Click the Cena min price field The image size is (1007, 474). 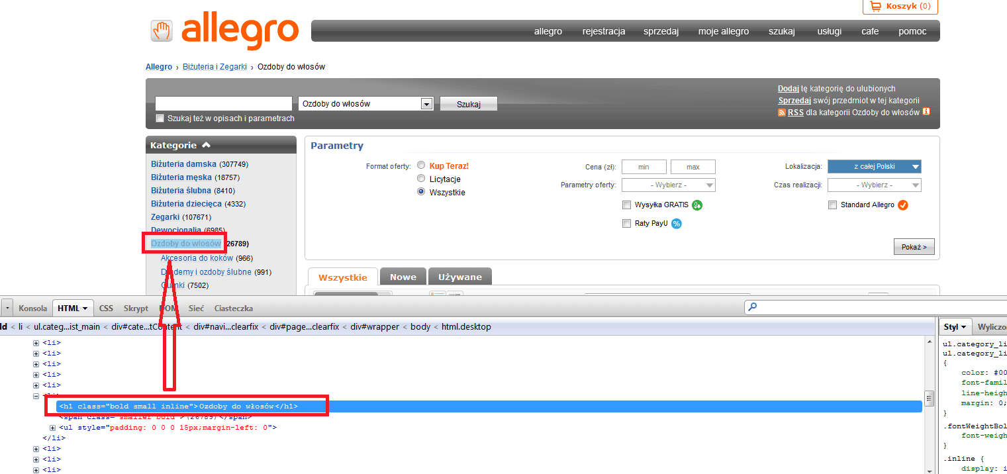[x=644, y=167]
